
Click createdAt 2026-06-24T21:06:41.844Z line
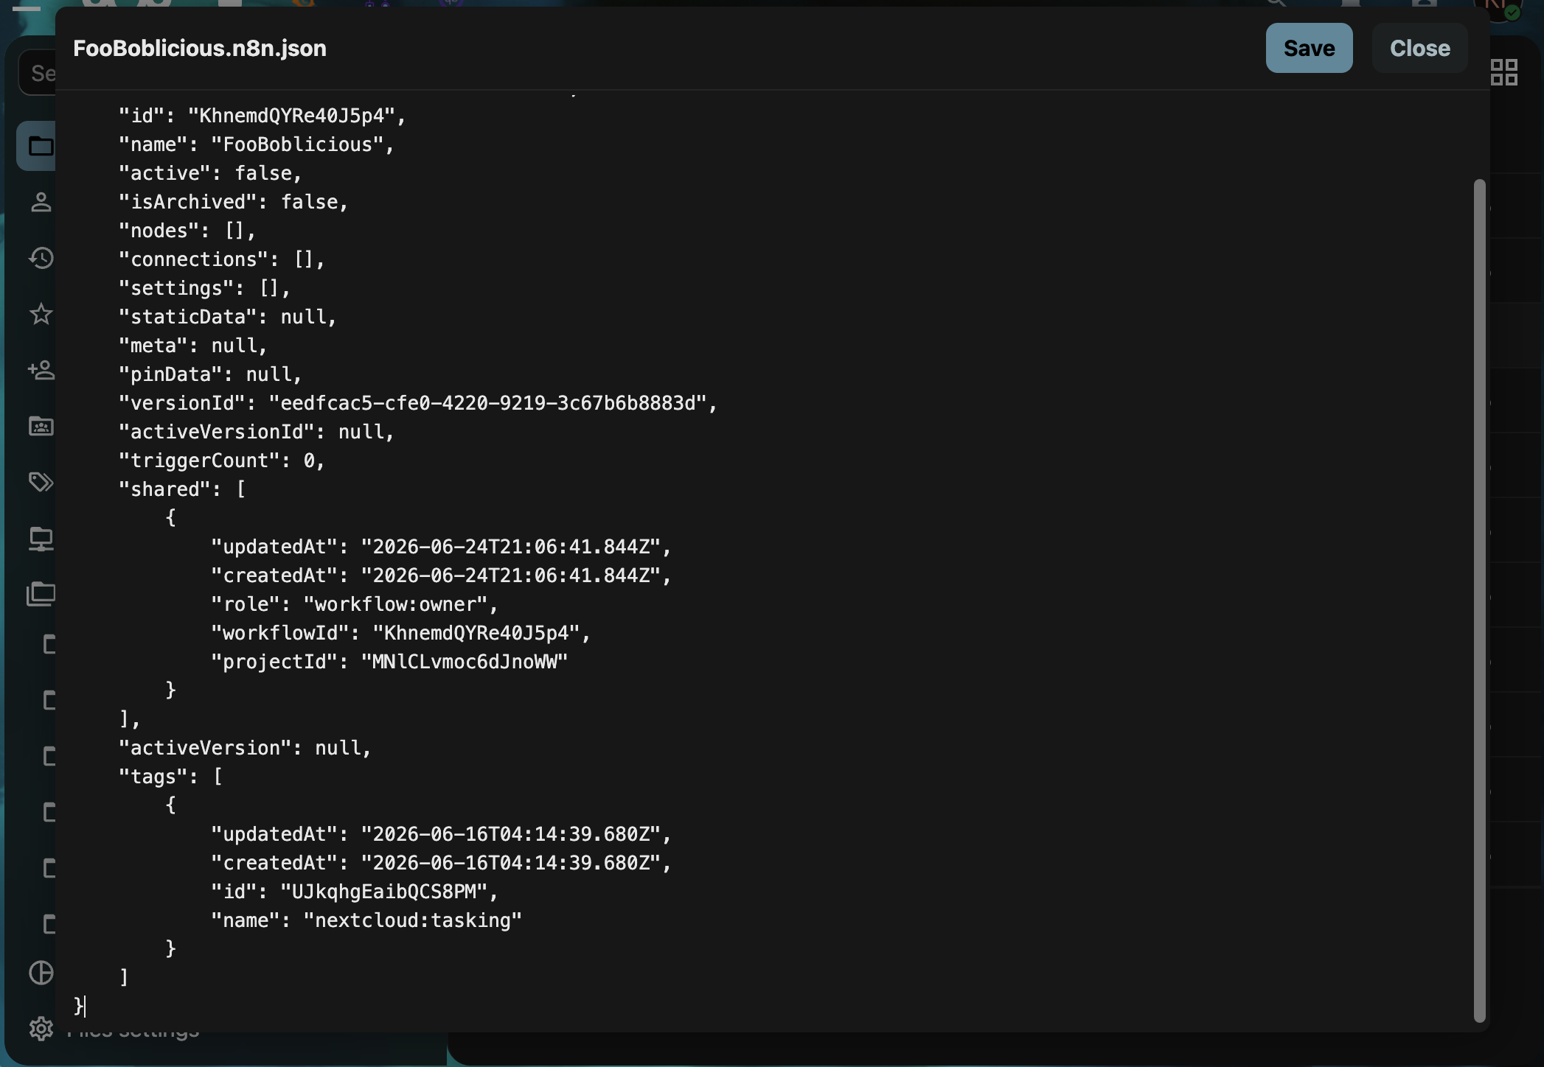[441, 576]
